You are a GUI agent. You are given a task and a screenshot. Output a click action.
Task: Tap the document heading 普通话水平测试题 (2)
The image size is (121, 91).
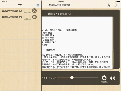pos(60,14)
